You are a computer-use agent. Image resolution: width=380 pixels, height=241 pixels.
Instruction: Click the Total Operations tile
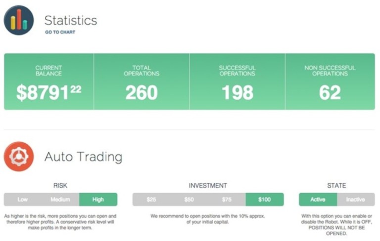[x=142, y=81]
